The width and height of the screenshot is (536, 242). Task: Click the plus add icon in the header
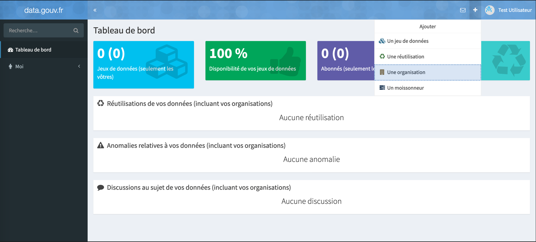(x=475, y=10)
